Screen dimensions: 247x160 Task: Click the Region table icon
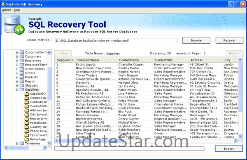[21, 81]
